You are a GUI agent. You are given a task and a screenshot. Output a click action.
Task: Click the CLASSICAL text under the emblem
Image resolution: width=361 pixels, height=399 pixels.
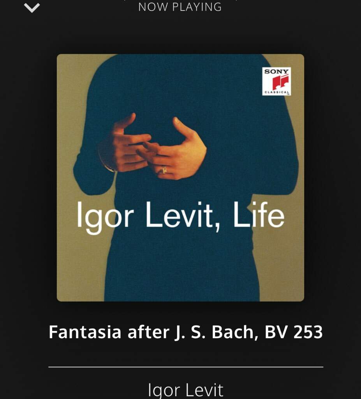[x=277, y=92]
